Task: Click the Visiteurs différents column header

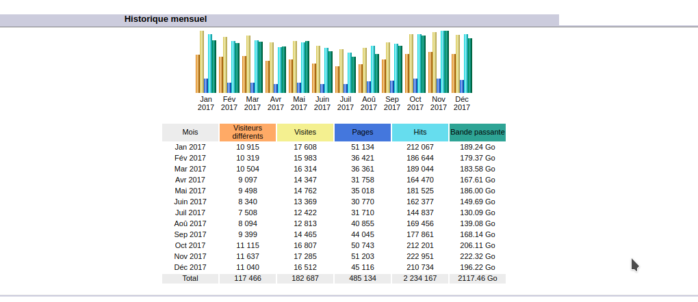Action: 248,133
